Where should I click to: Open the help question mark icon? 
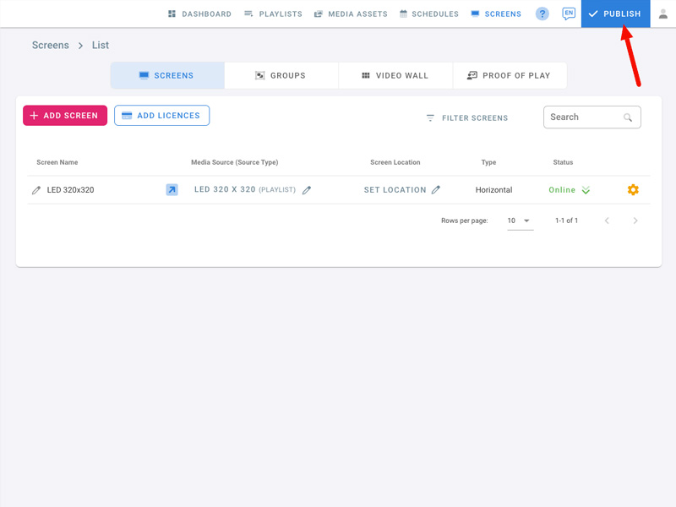tap(542, 14)
